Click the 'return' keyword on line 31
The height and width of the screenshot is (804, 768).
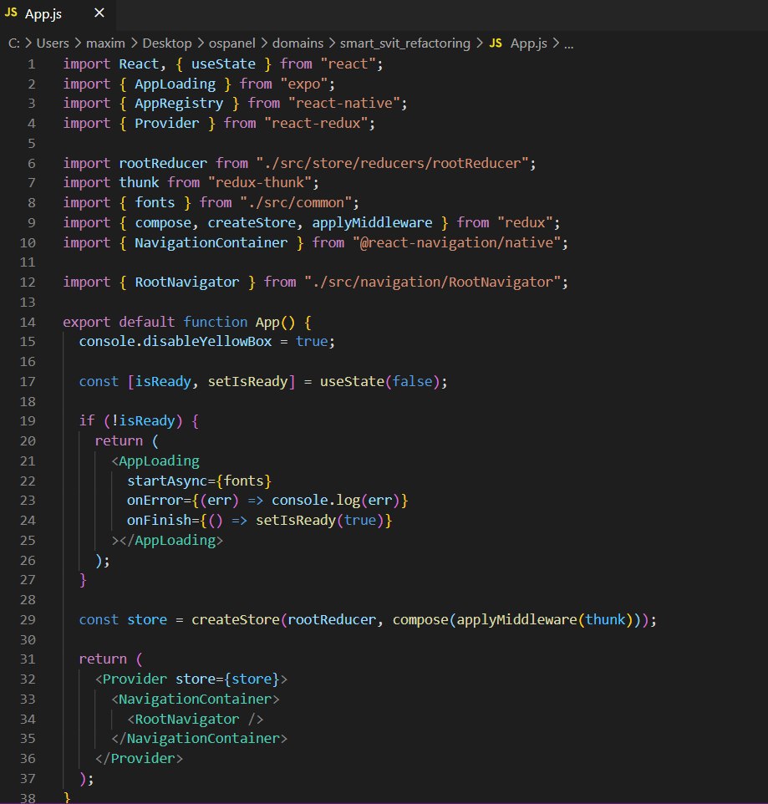click(103, 659)
